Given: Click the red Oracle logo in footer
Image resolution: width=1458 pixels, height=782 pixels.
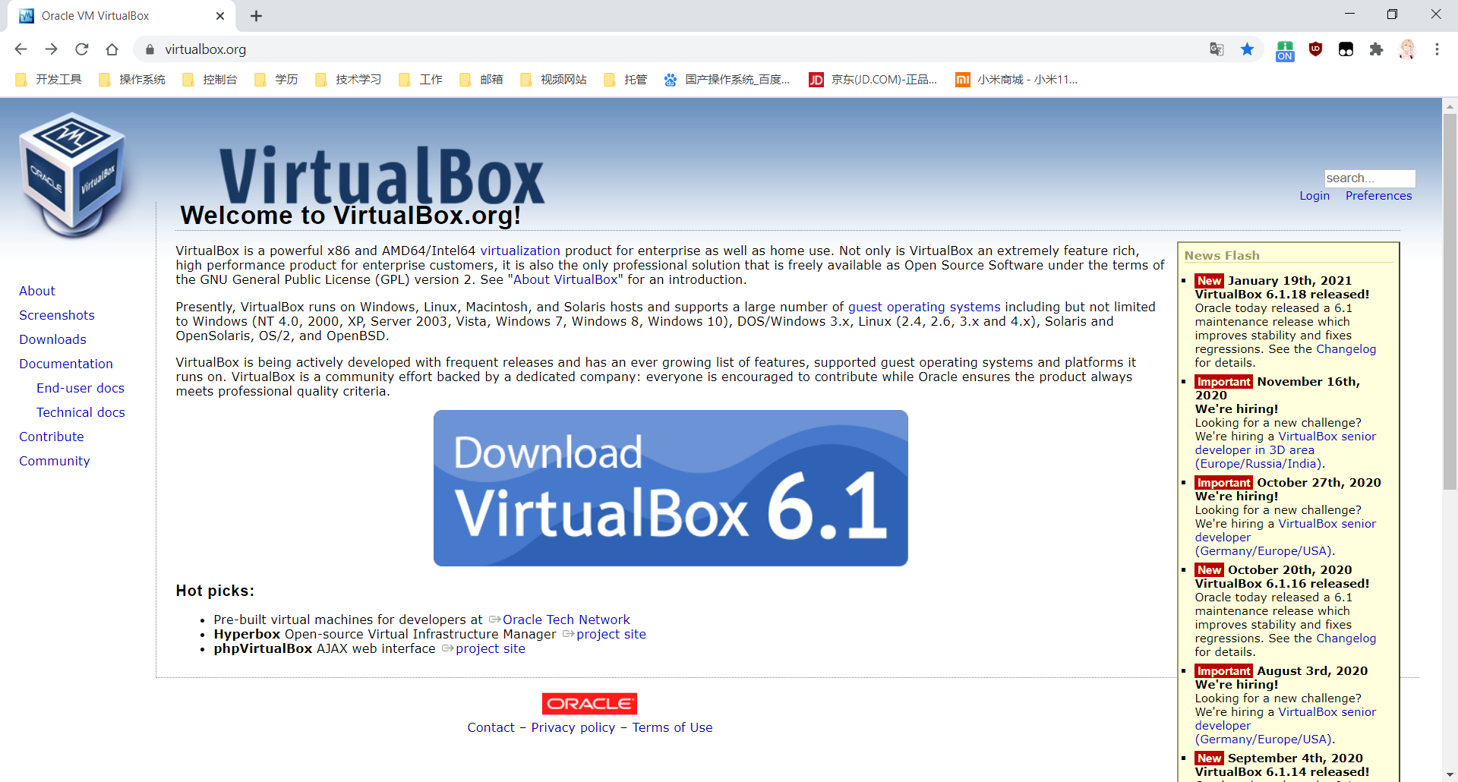Looking at the screenshot, I should (x=589, y=704).
